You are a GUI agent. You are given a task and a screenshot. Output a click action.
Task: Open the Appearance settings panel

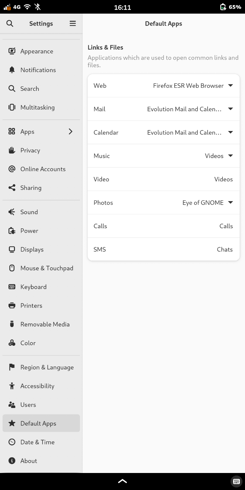[37, 51]
